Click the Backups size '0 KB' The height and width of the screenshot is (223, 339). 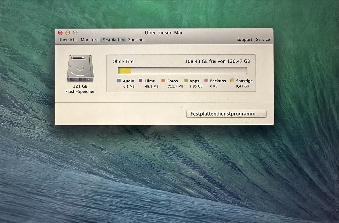click(x=214, y=86)
